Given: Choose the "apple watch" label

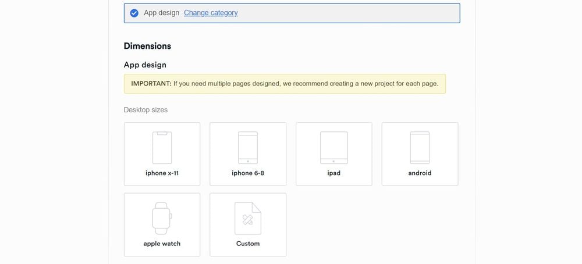Looking at the screenshot, I should point(162,244).
